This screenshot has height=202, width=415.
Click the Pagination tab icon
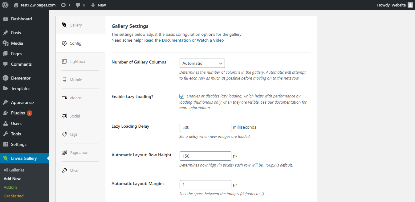(x=64, y=152)
